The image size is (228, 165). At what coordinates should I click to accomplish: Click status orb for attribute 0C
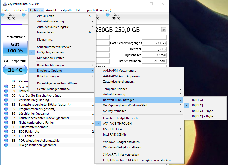(x=6, y=95)
